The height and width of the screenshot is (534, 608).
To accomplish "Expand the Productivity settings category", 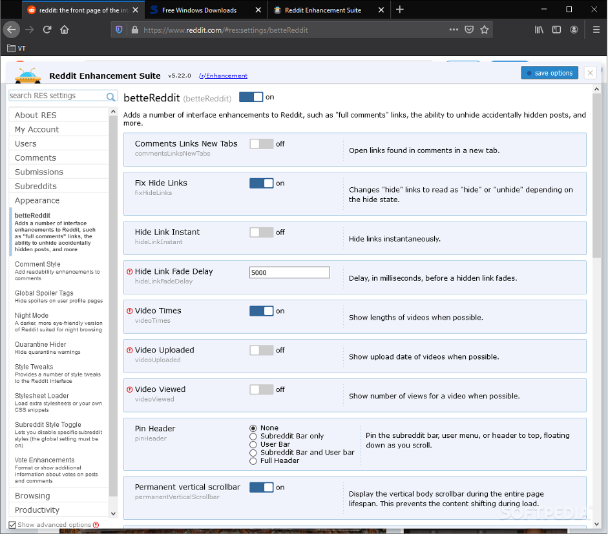I will pos(37,510).
